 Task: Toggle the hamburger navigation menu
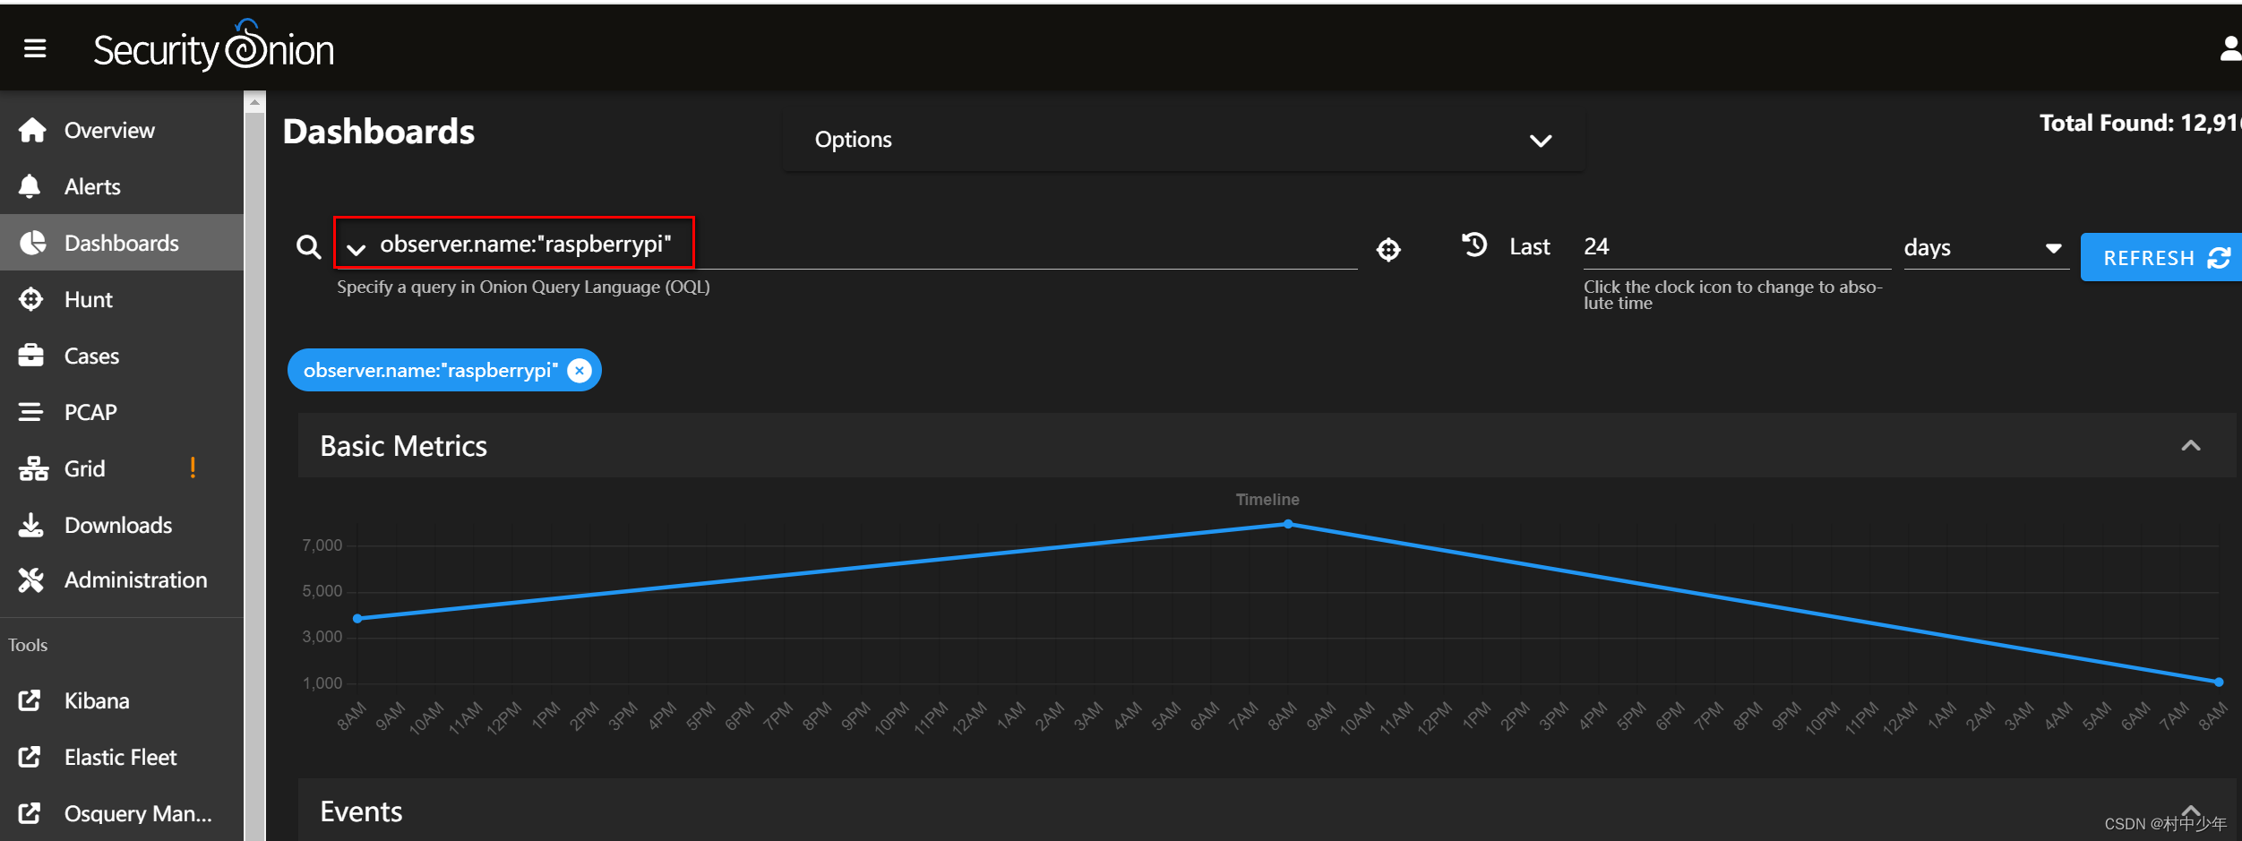click(x=35, y=48)
